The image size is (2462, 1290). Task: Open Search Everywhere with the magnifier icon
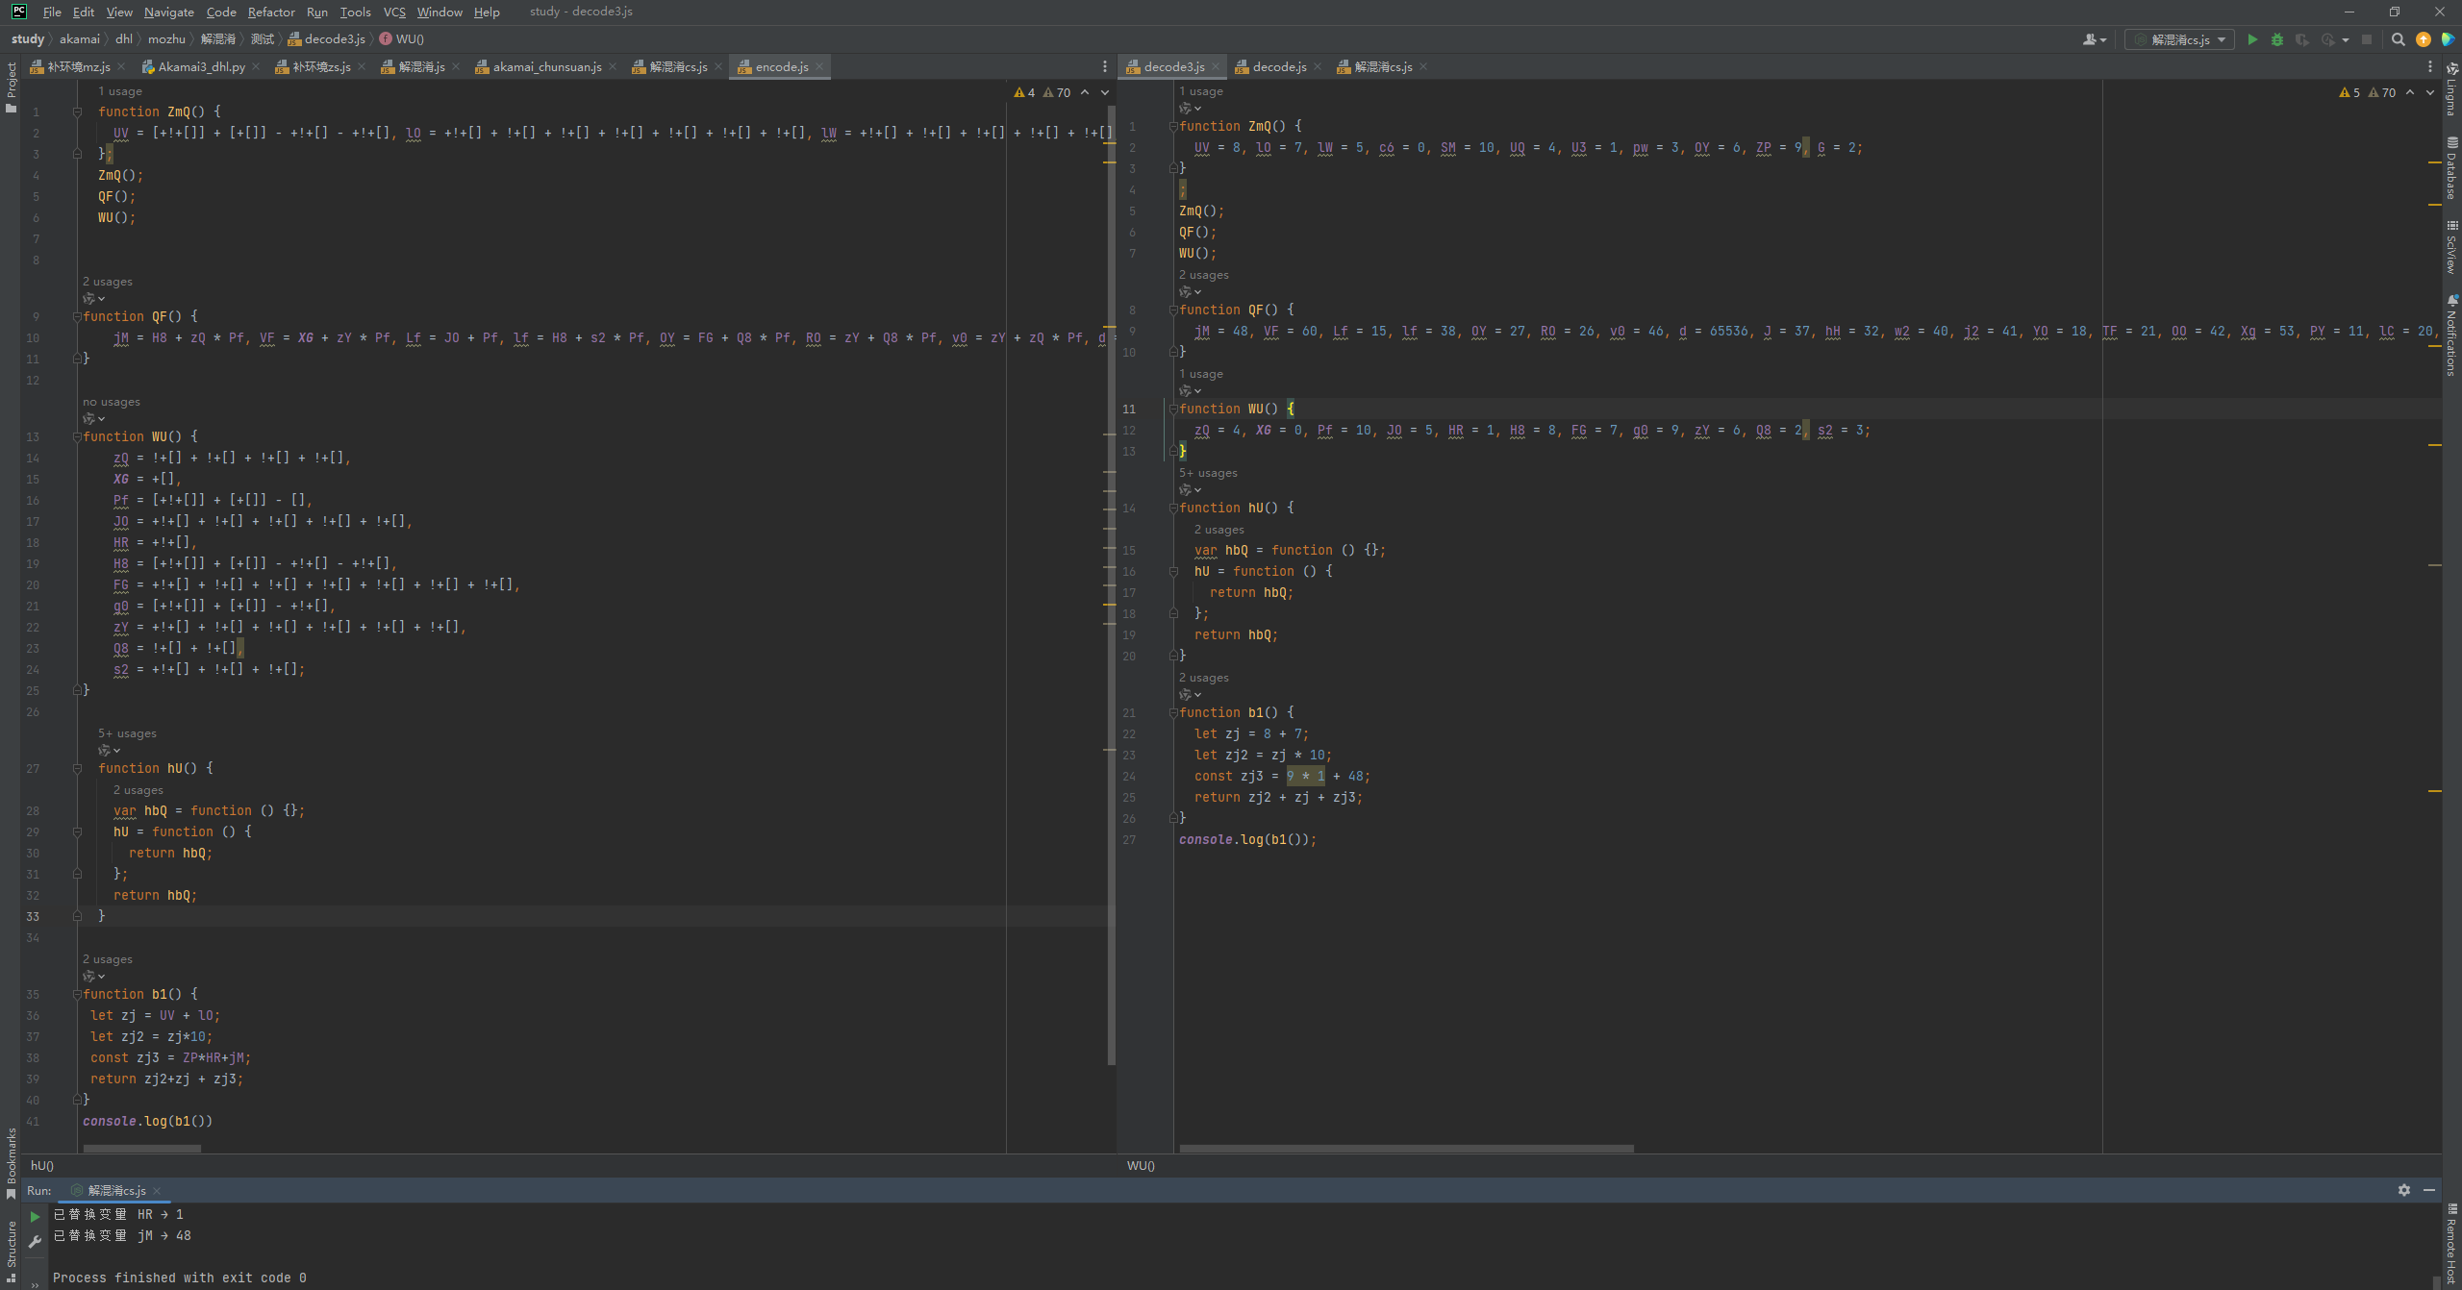pyautogui.click(x=2398, y=39)
